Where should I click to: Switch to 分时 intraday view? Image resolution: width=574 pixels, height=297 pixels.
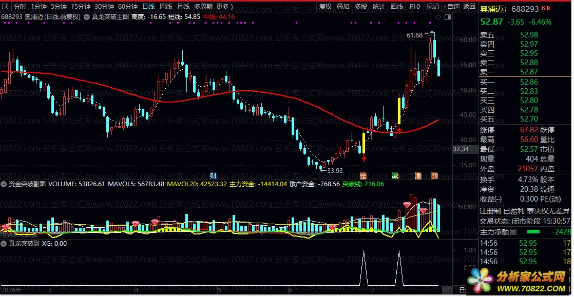click(x=20, y=7)
